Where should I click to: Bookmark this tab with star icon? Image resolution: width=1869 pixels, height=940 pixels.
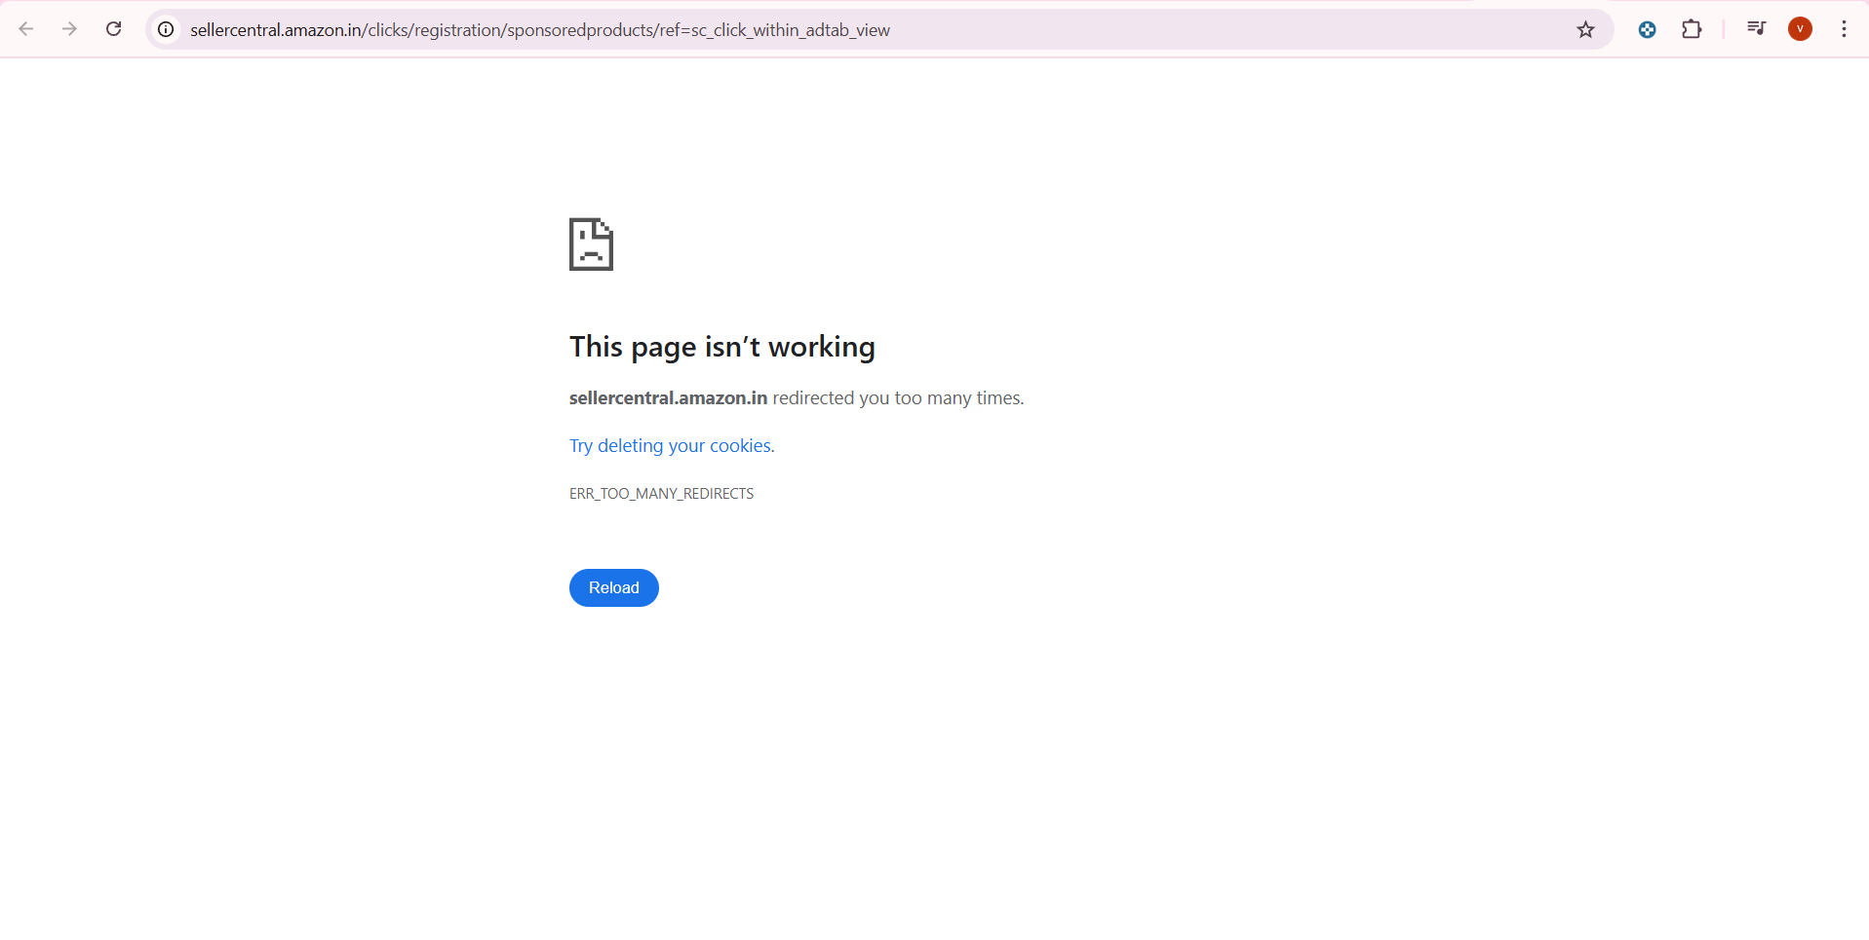tap(1586, 30)
